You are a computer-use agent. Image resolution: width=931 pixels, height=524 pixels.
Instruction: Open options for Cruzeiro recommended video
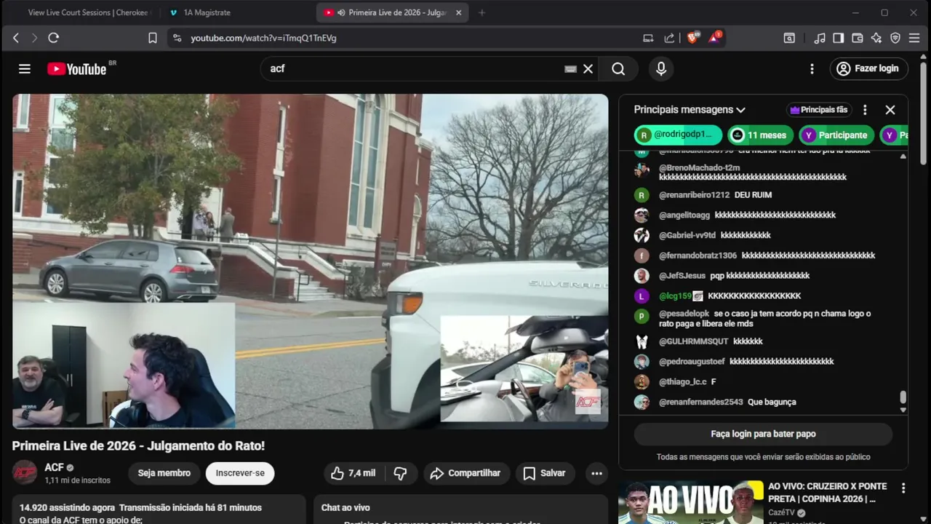[903, 488]
